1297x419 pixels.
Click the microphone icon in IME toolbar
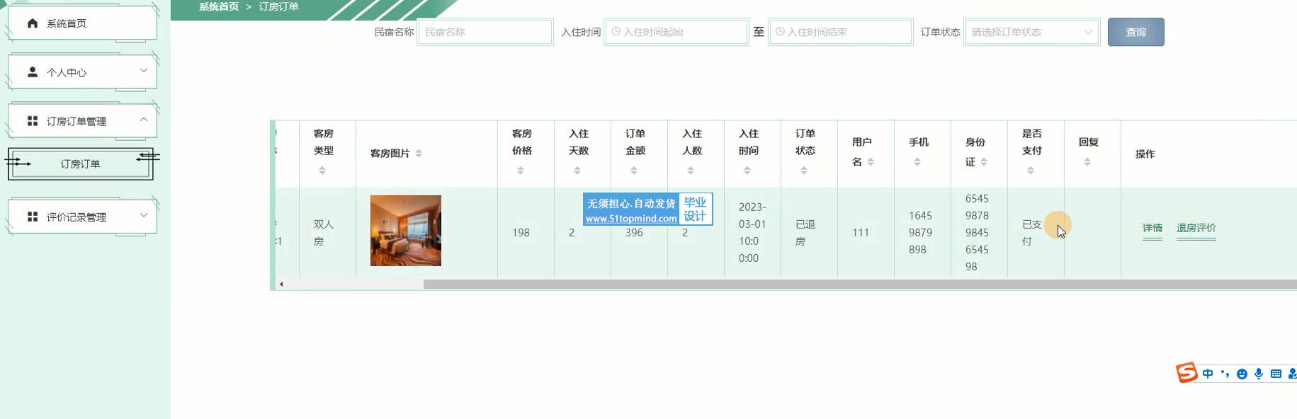pos(1259,374)
